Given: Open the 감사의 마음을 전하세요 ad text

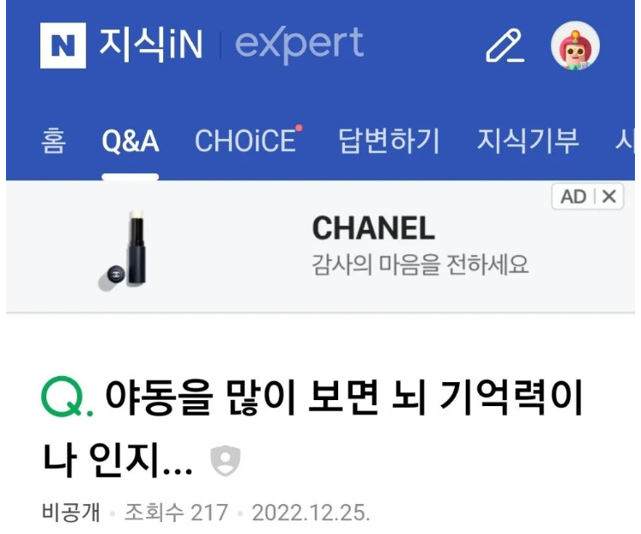Looking at the screenshot, I should pos(420,264).
